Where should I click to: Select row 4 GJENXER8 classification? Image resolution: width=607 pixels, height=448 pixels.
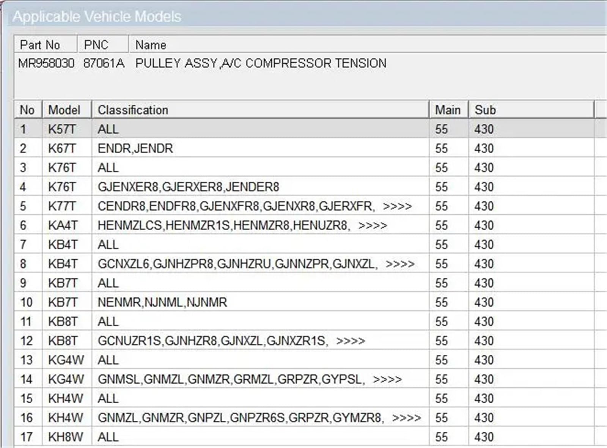(188, 187)
